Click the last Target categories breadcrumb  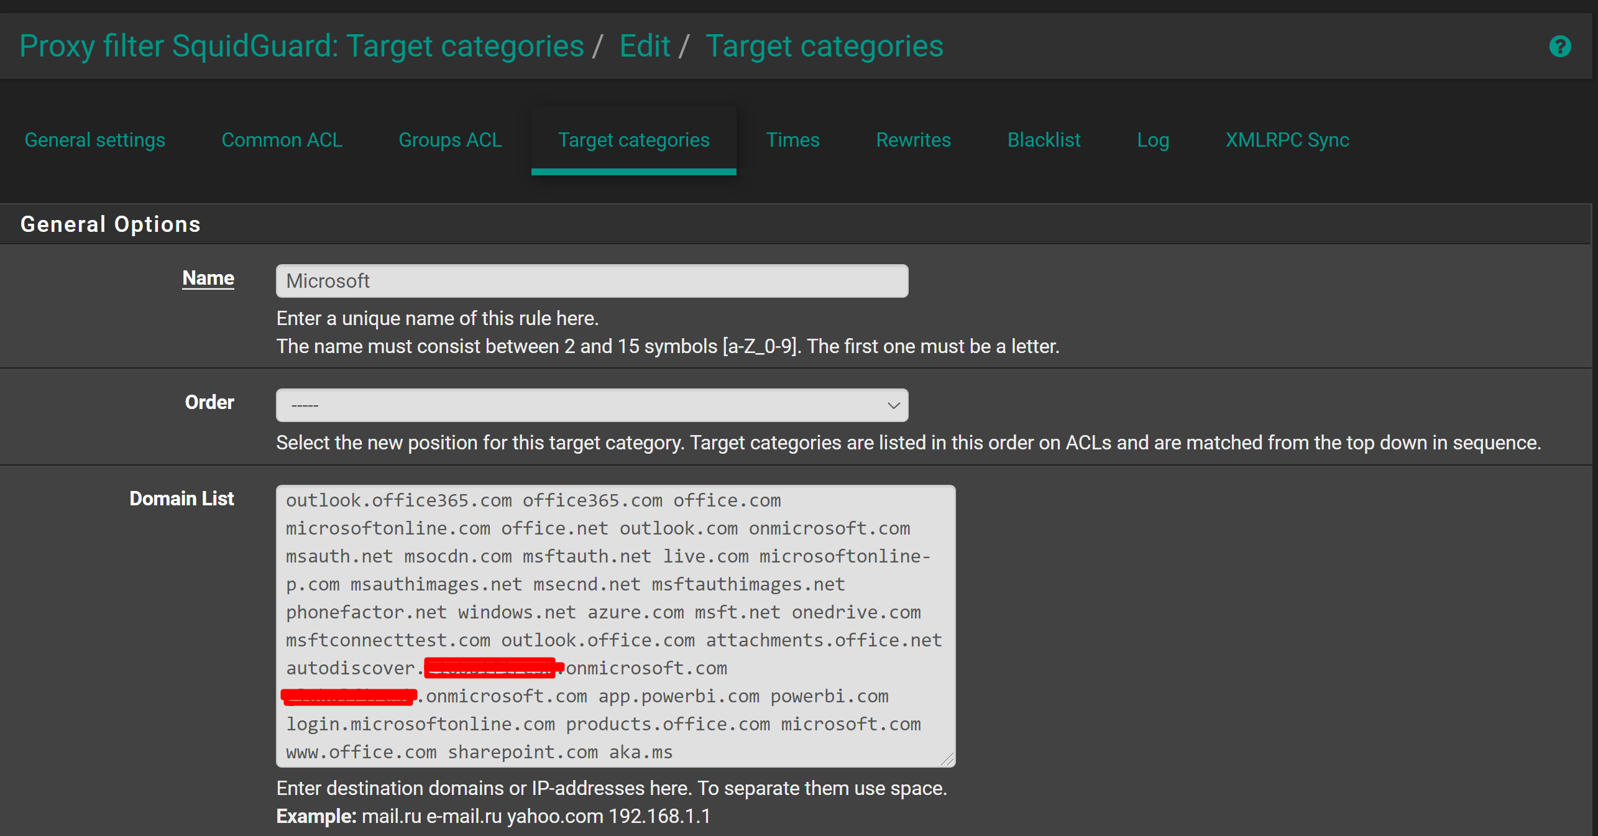[x=824, y=47]
